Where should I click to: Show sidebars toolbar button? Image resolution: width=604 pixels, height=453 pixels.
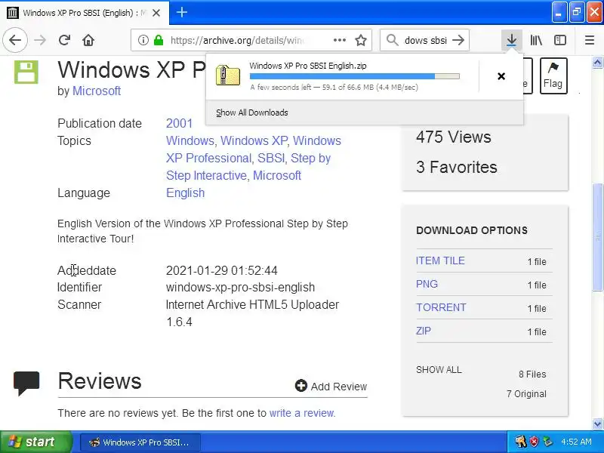[560, 40]
